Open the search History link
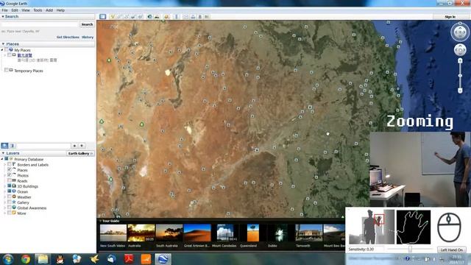The height and width of the screenshot is (265, 471). click(x=88, y=37)
